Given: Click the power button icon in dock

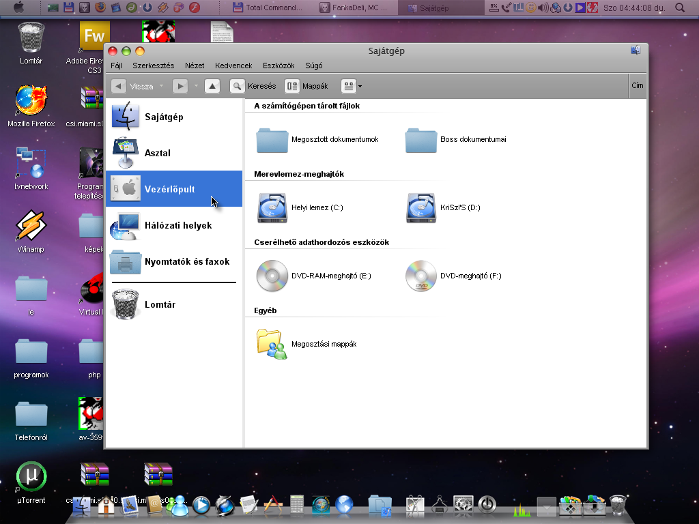Looking at the screenshot, I should coord(487,506).
